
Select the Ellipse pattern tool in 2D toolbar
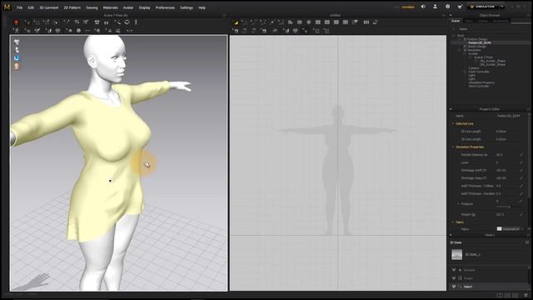(309, 22)
